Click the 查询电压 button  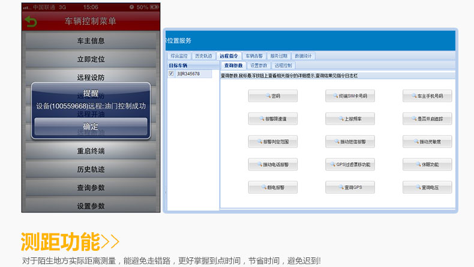pyautogui.click(x=427, y=187)
